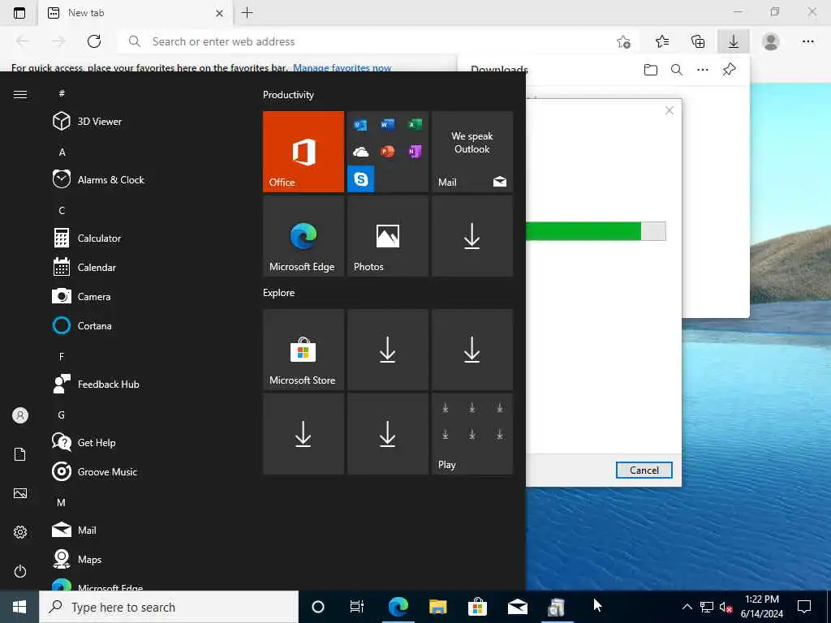Screen dimensions: 831x623
Task: Open Settings gear in Start sidebar
Action: 20,532
